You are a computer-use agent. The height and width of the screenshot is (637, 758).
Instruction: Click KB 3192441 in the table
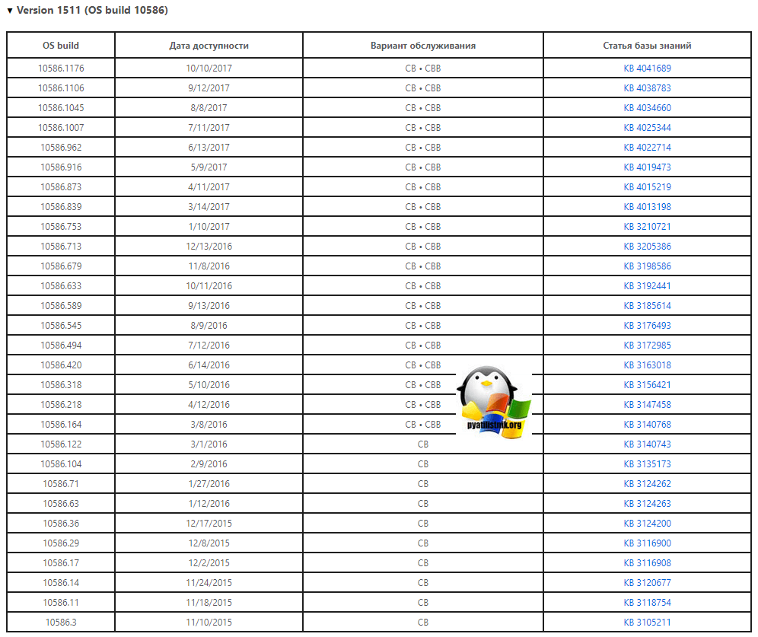click(x=647, y=286)
